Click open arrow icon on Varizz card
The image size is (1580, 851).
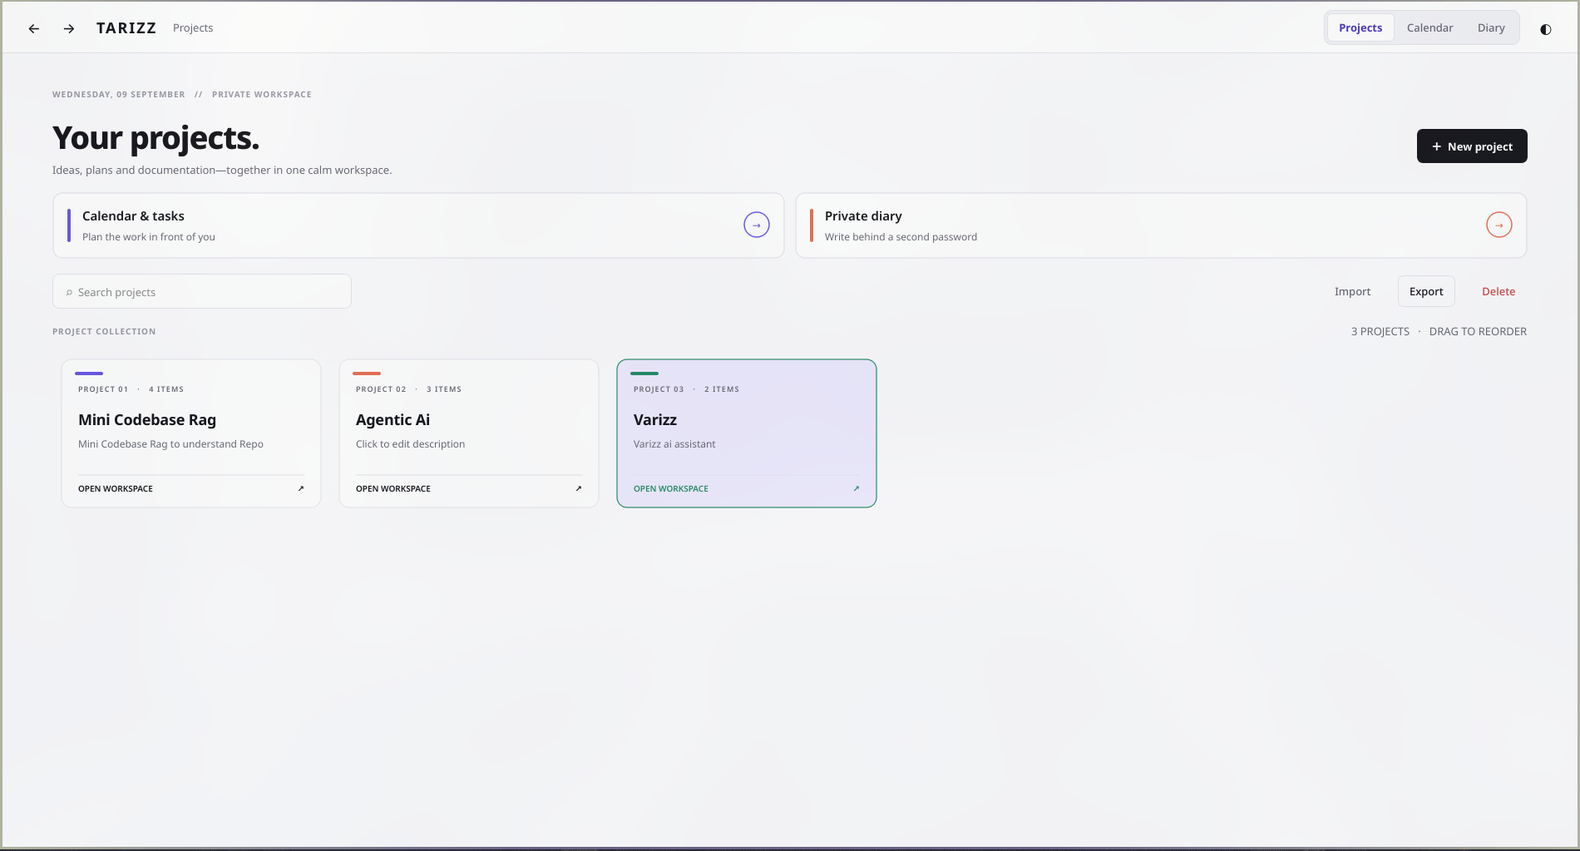[857, 488]
